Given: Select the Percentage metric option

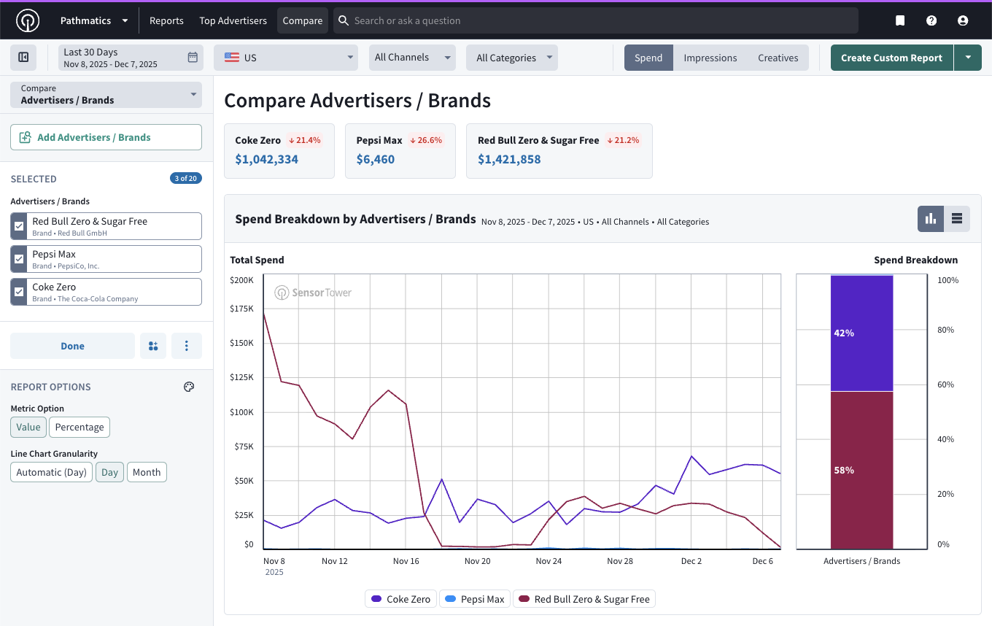Looking at the screenshot, I should click(80, 427).
